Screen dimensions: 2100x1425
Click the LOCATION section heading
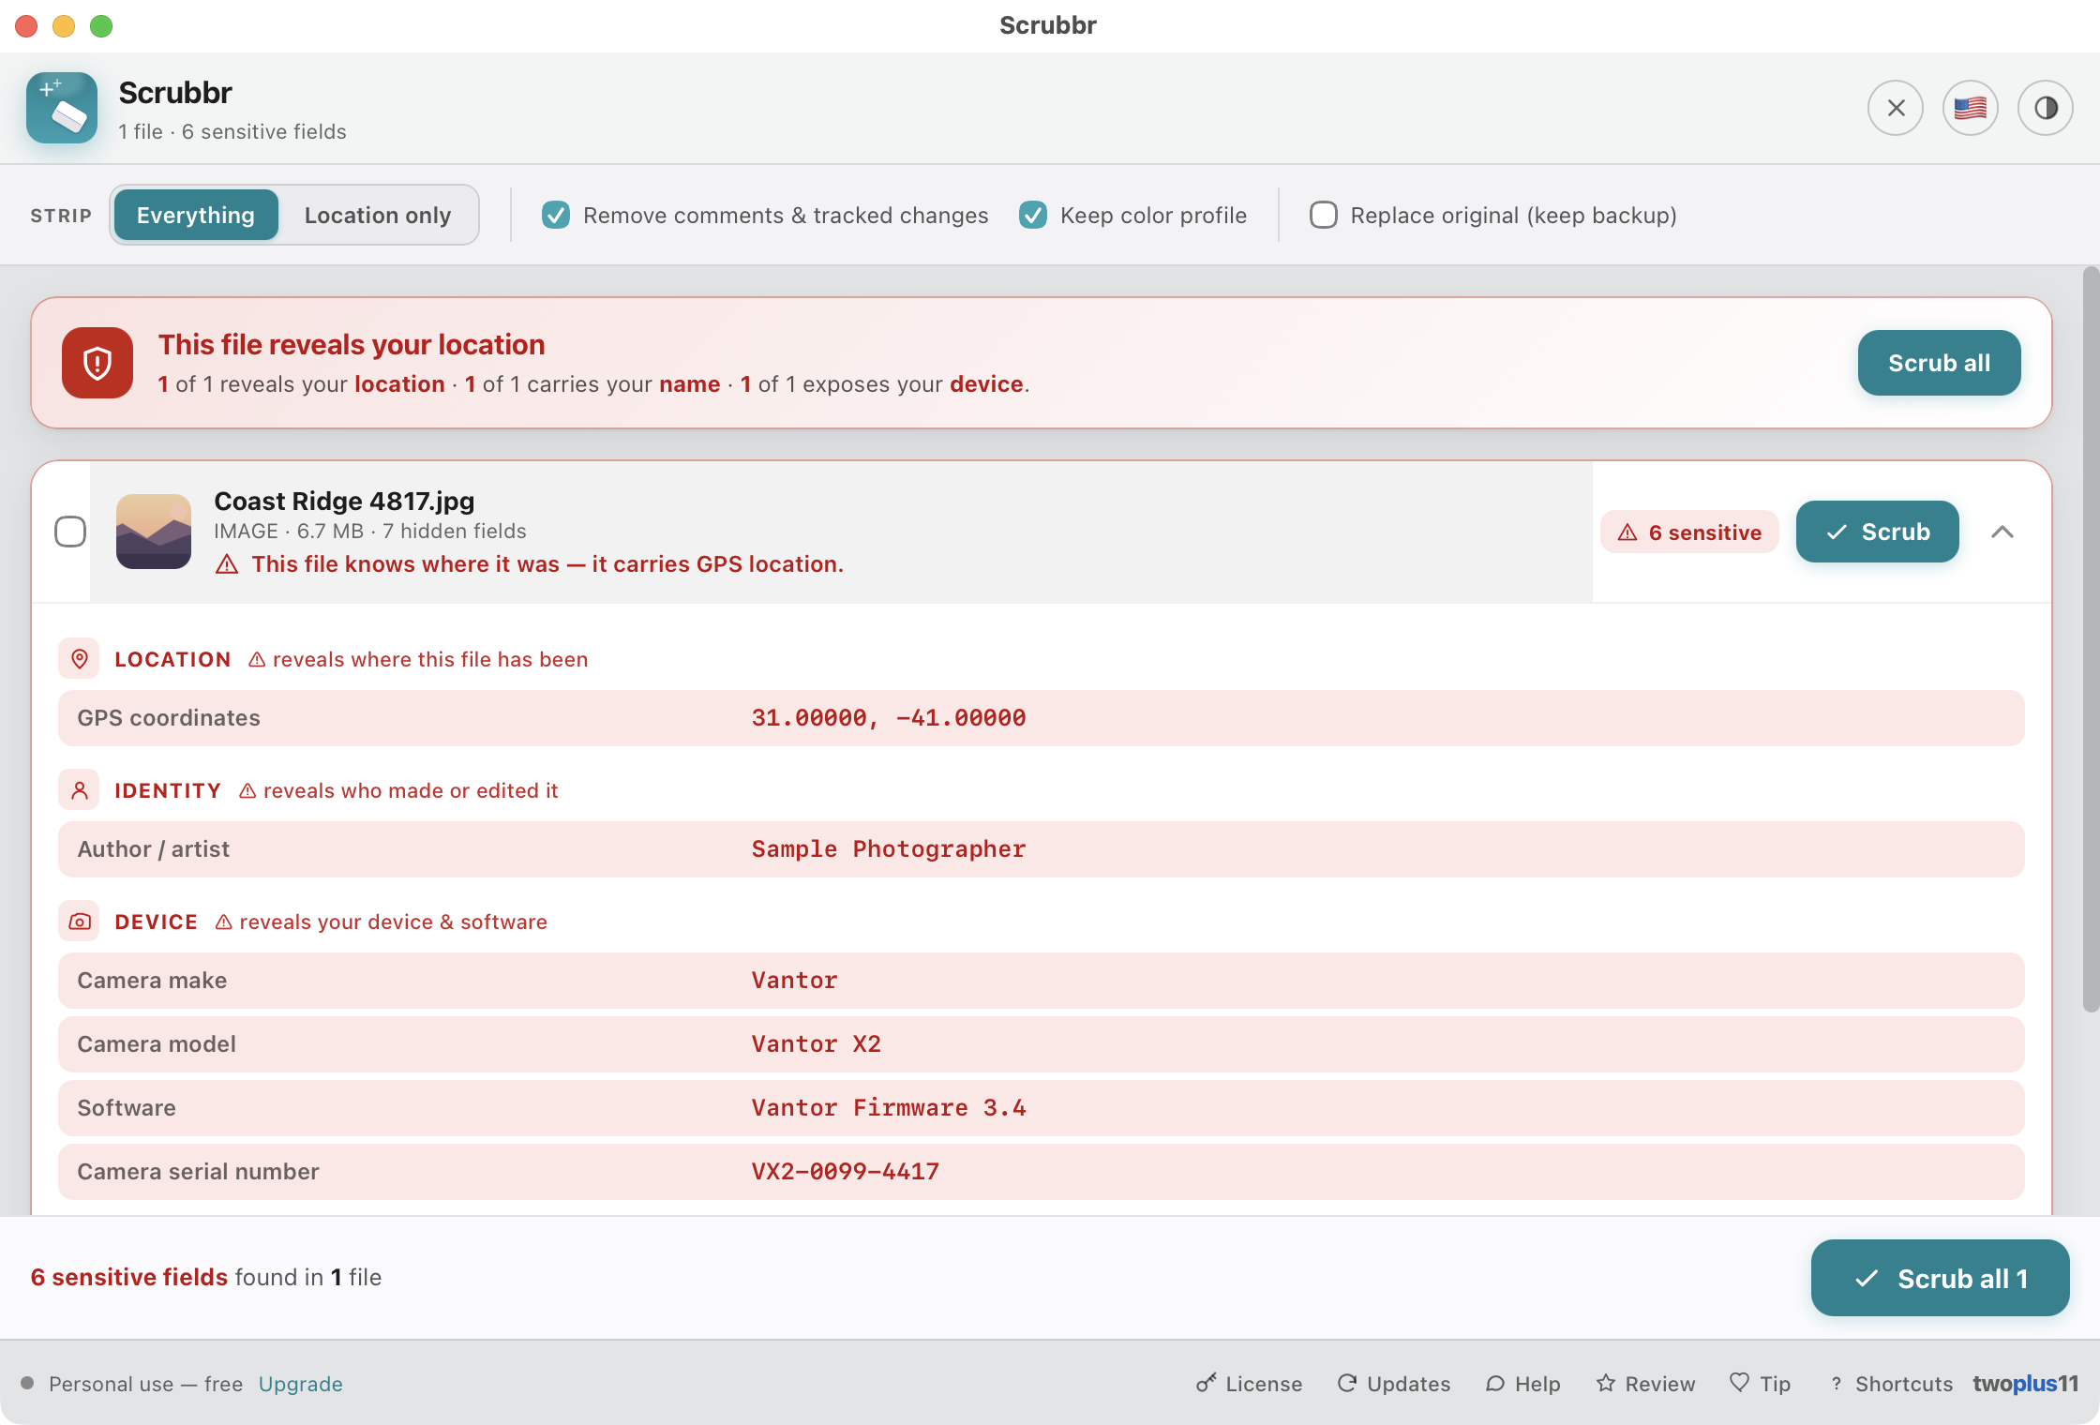tap(172, 659)
